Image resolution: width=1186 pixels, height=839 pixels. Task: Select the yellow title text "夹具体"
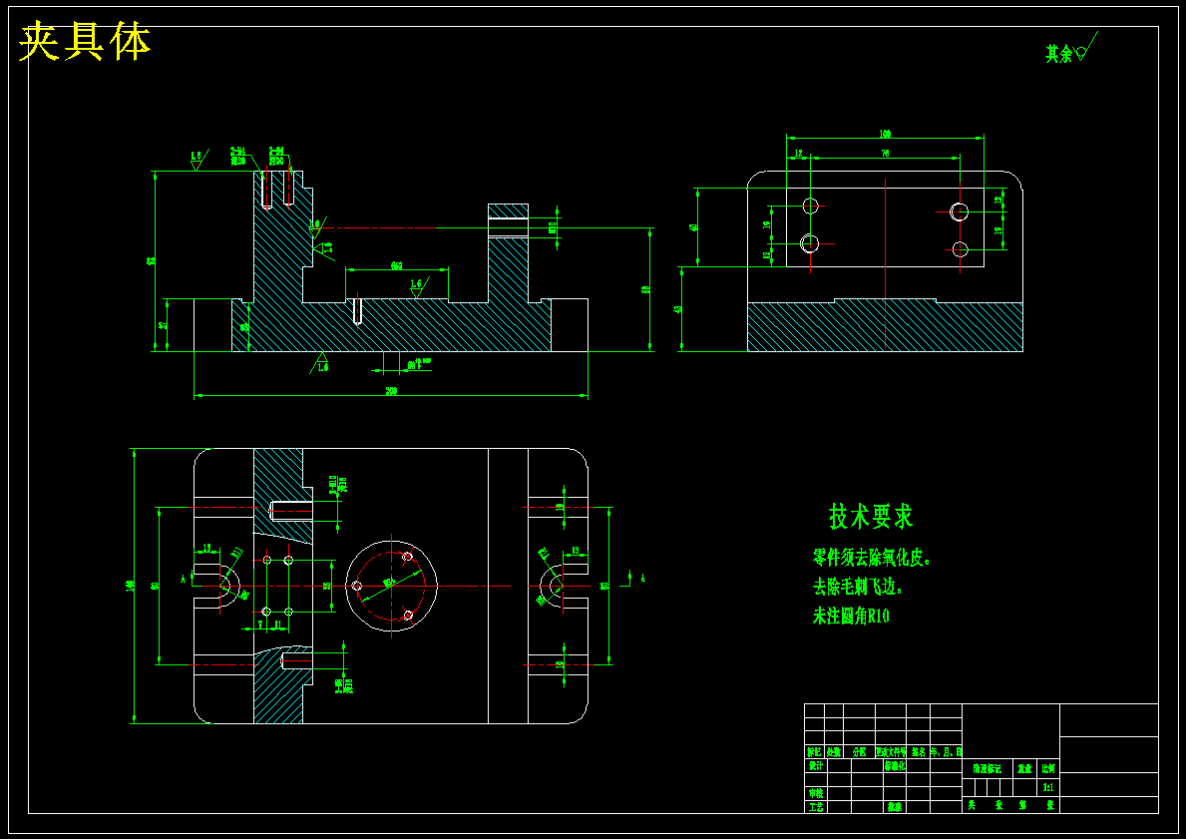click(85, 42)
